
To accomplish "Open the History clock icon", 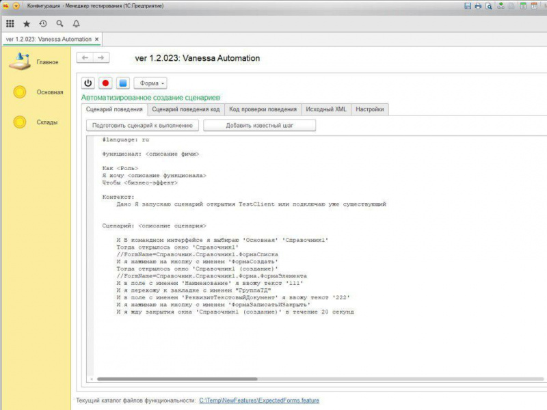I will pyautogui.click(x=43, y=23).
